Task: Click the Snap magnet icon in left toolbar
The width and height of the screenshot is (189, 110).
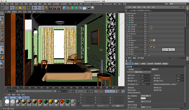Action: [x=2, y=58]
